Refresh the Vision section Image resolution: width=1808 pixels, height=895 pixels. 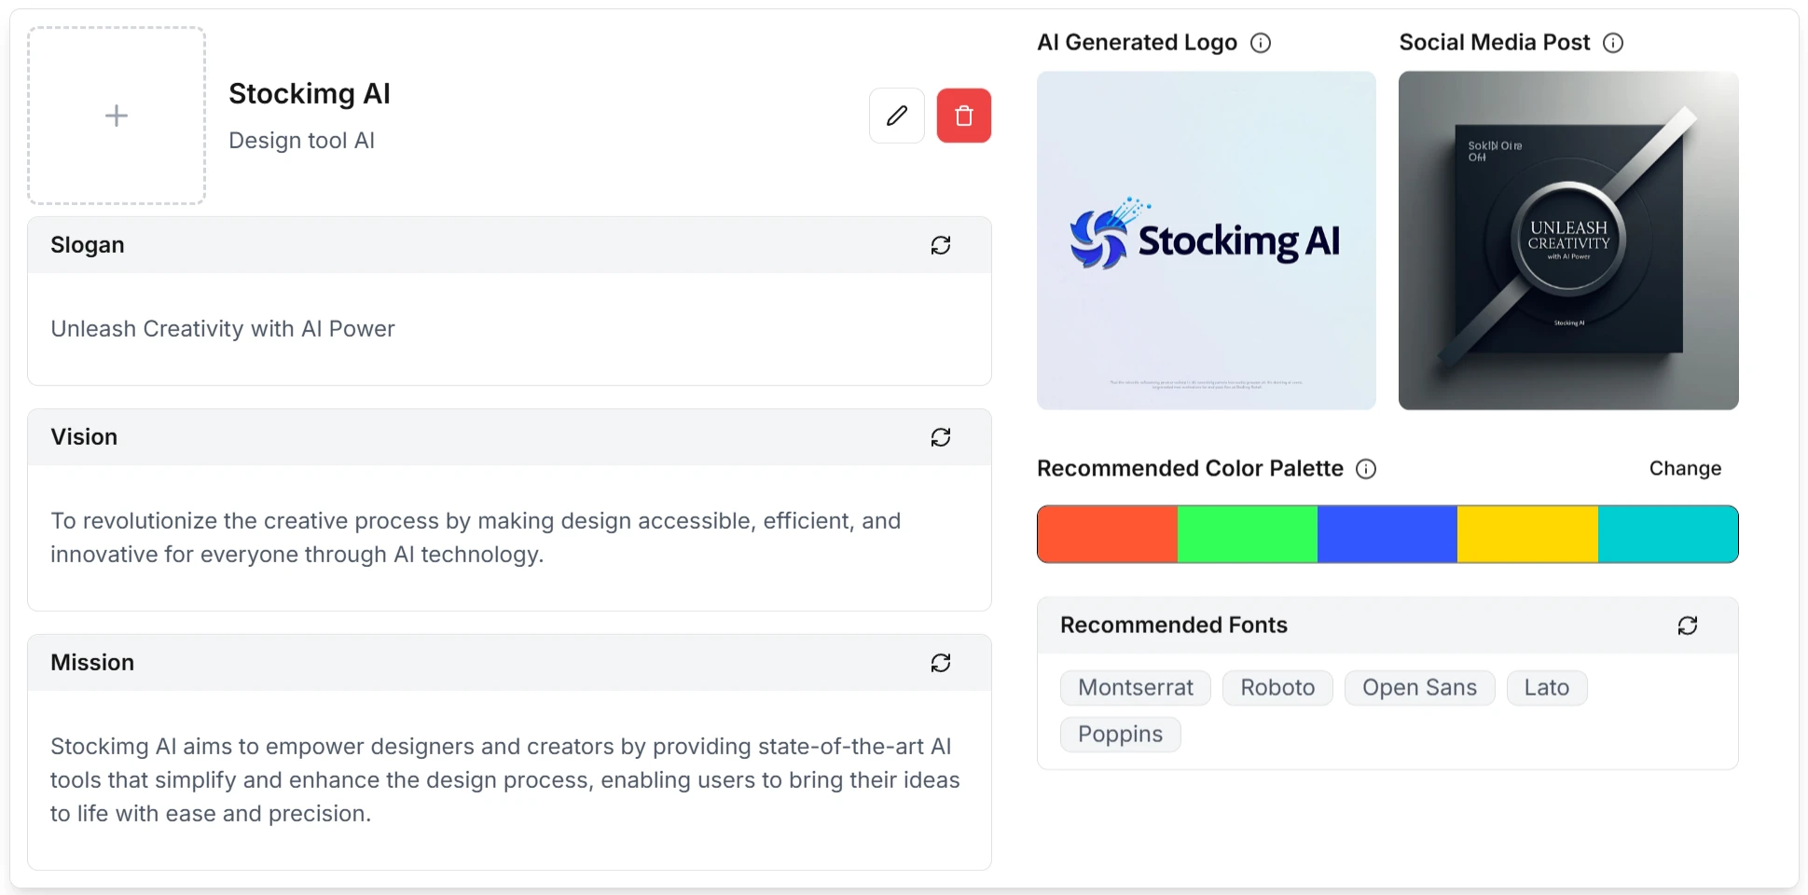tap(940, 437)
